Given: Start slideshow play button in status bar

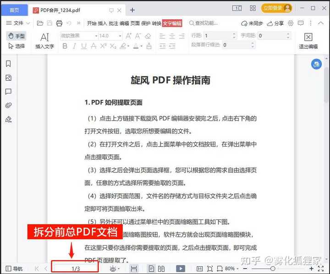Looking at the screenshot, I should pos(181,269).
